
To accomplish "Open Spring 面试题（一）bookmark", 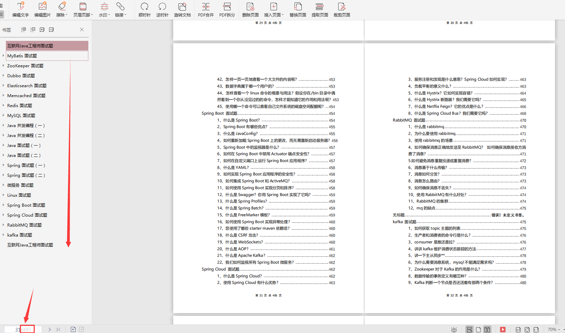I will point(26,165).
